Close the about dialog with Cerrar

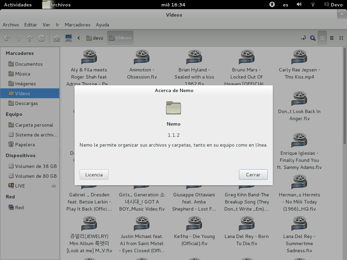pos(253,175)
